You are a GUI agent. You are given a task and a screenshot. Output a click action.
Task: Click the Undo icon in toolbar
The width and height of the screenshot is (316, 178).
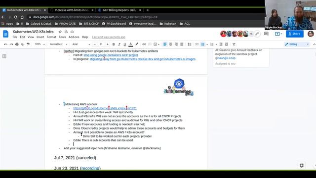pos(5,44)
